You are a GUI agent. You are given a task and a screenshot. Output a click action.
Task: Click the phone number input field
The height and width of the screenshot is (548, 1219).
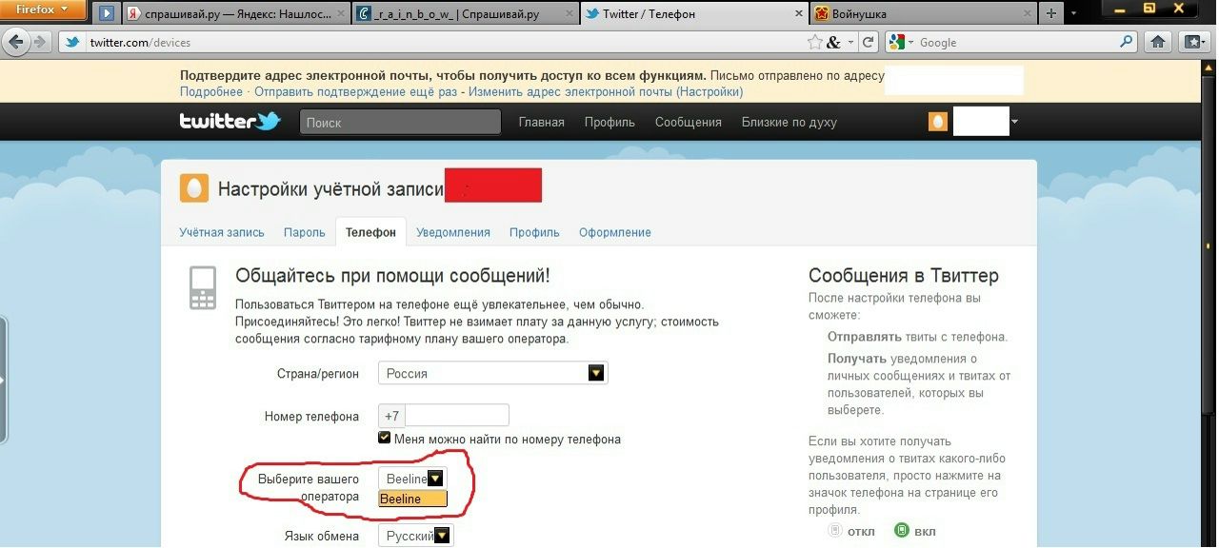point(457,415)
